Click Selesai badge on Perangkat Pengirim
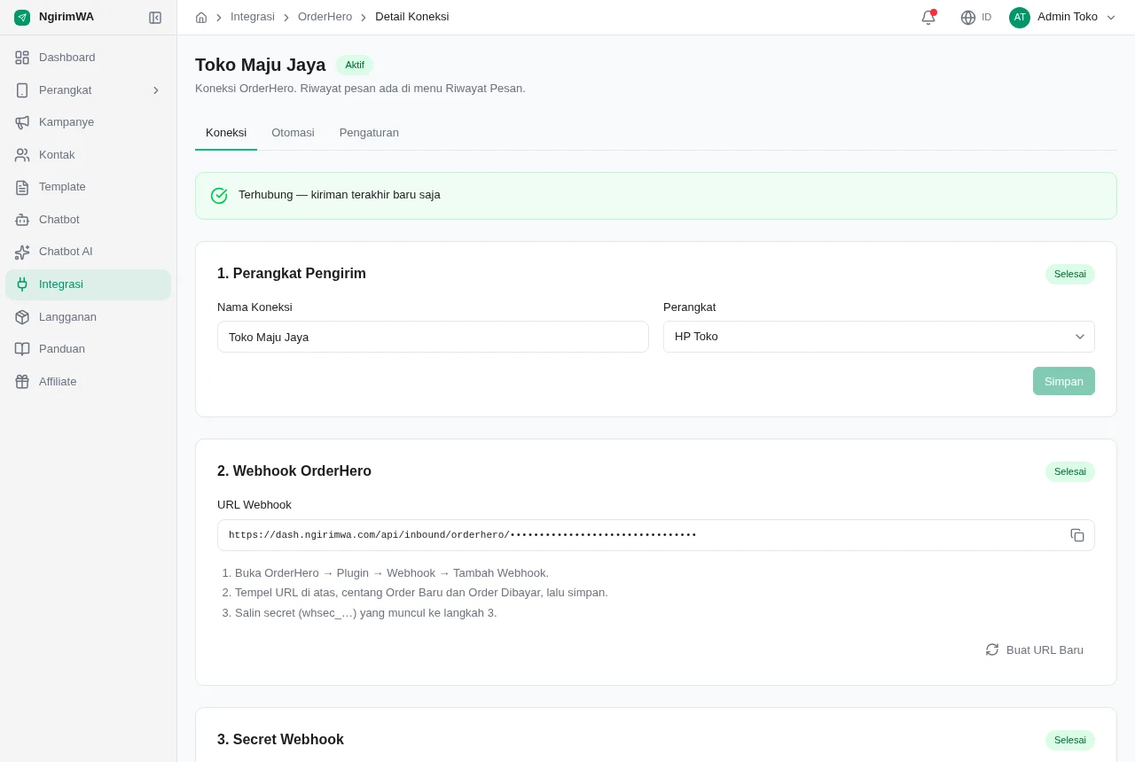The width and height of the screenshot is (1135, 762). tap(1070, 274)
